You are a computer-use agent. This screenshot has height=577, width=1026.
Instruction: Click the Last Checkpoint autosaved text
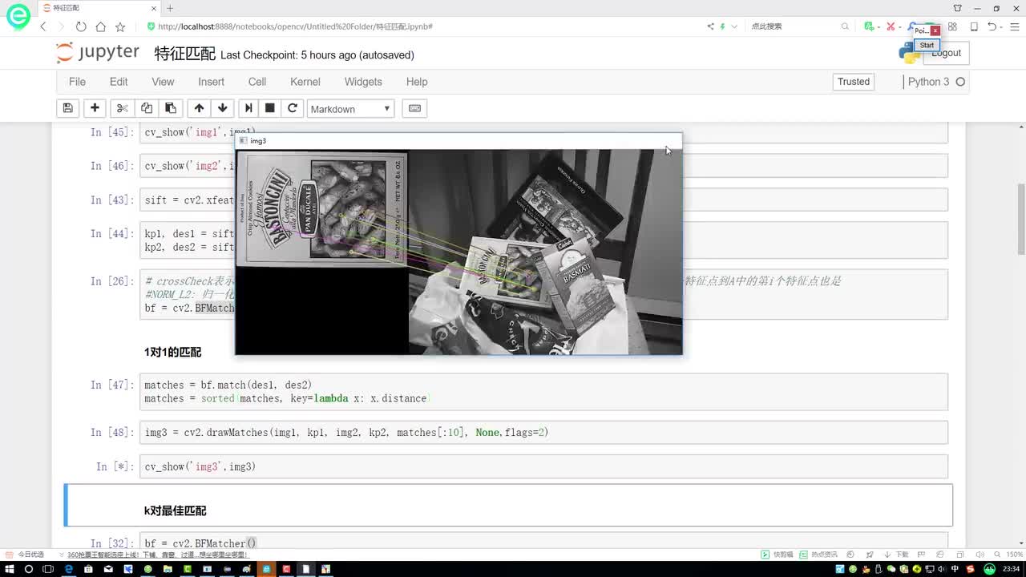pos(317,55)
